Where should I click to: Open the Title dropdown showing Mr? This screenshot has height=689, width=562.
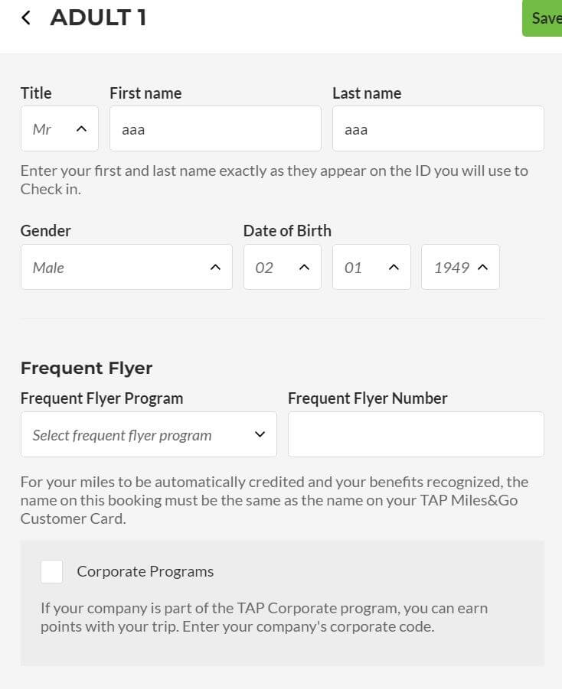[x=60, y=128]
